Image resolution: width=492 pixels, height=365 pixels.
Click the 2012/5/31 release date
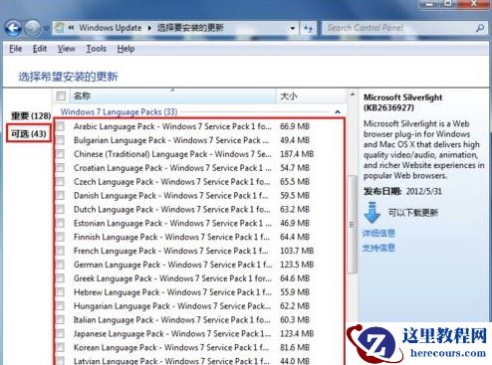point(424,191)
